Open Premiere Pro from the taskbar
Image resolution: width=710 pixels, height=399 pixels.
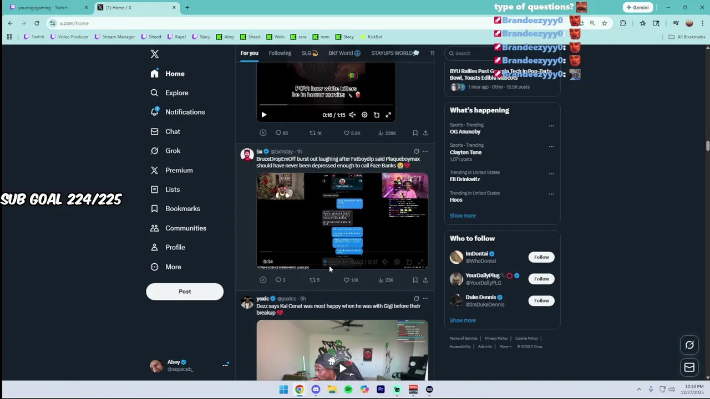pos(381,390)
